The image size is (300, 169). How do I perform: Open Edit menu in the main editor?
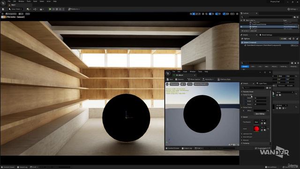click(x=15, y=1)
